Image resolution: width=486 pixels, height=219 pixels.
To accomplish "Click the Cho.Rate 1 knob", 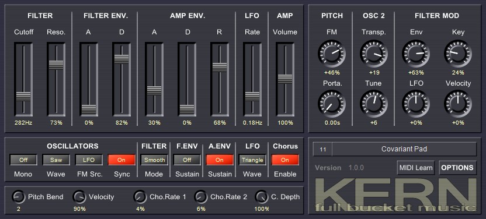I will pyautogui.click(x=140, y=197).
